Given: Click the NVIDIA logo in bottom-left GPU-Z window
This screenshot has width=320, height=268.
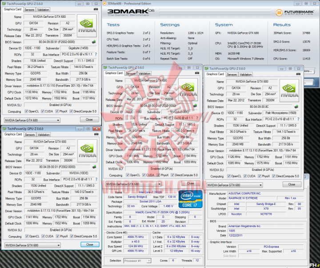Looking at the screenshot, I should pos(88,151).
